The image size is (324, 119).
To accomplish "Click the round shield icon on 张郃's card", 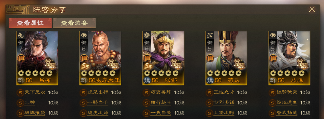I will (146, 35).
